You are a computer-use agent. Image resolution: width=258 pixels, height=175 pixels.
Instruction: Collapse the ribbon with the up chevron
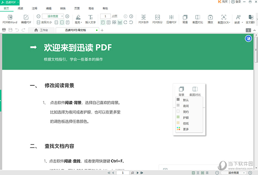click(x=255, y=30)
